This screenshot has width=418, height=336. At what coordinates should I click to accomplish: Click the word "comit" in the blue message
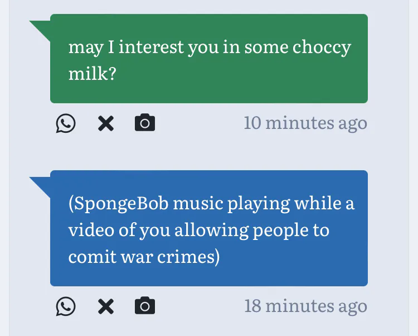coord(92,257)
